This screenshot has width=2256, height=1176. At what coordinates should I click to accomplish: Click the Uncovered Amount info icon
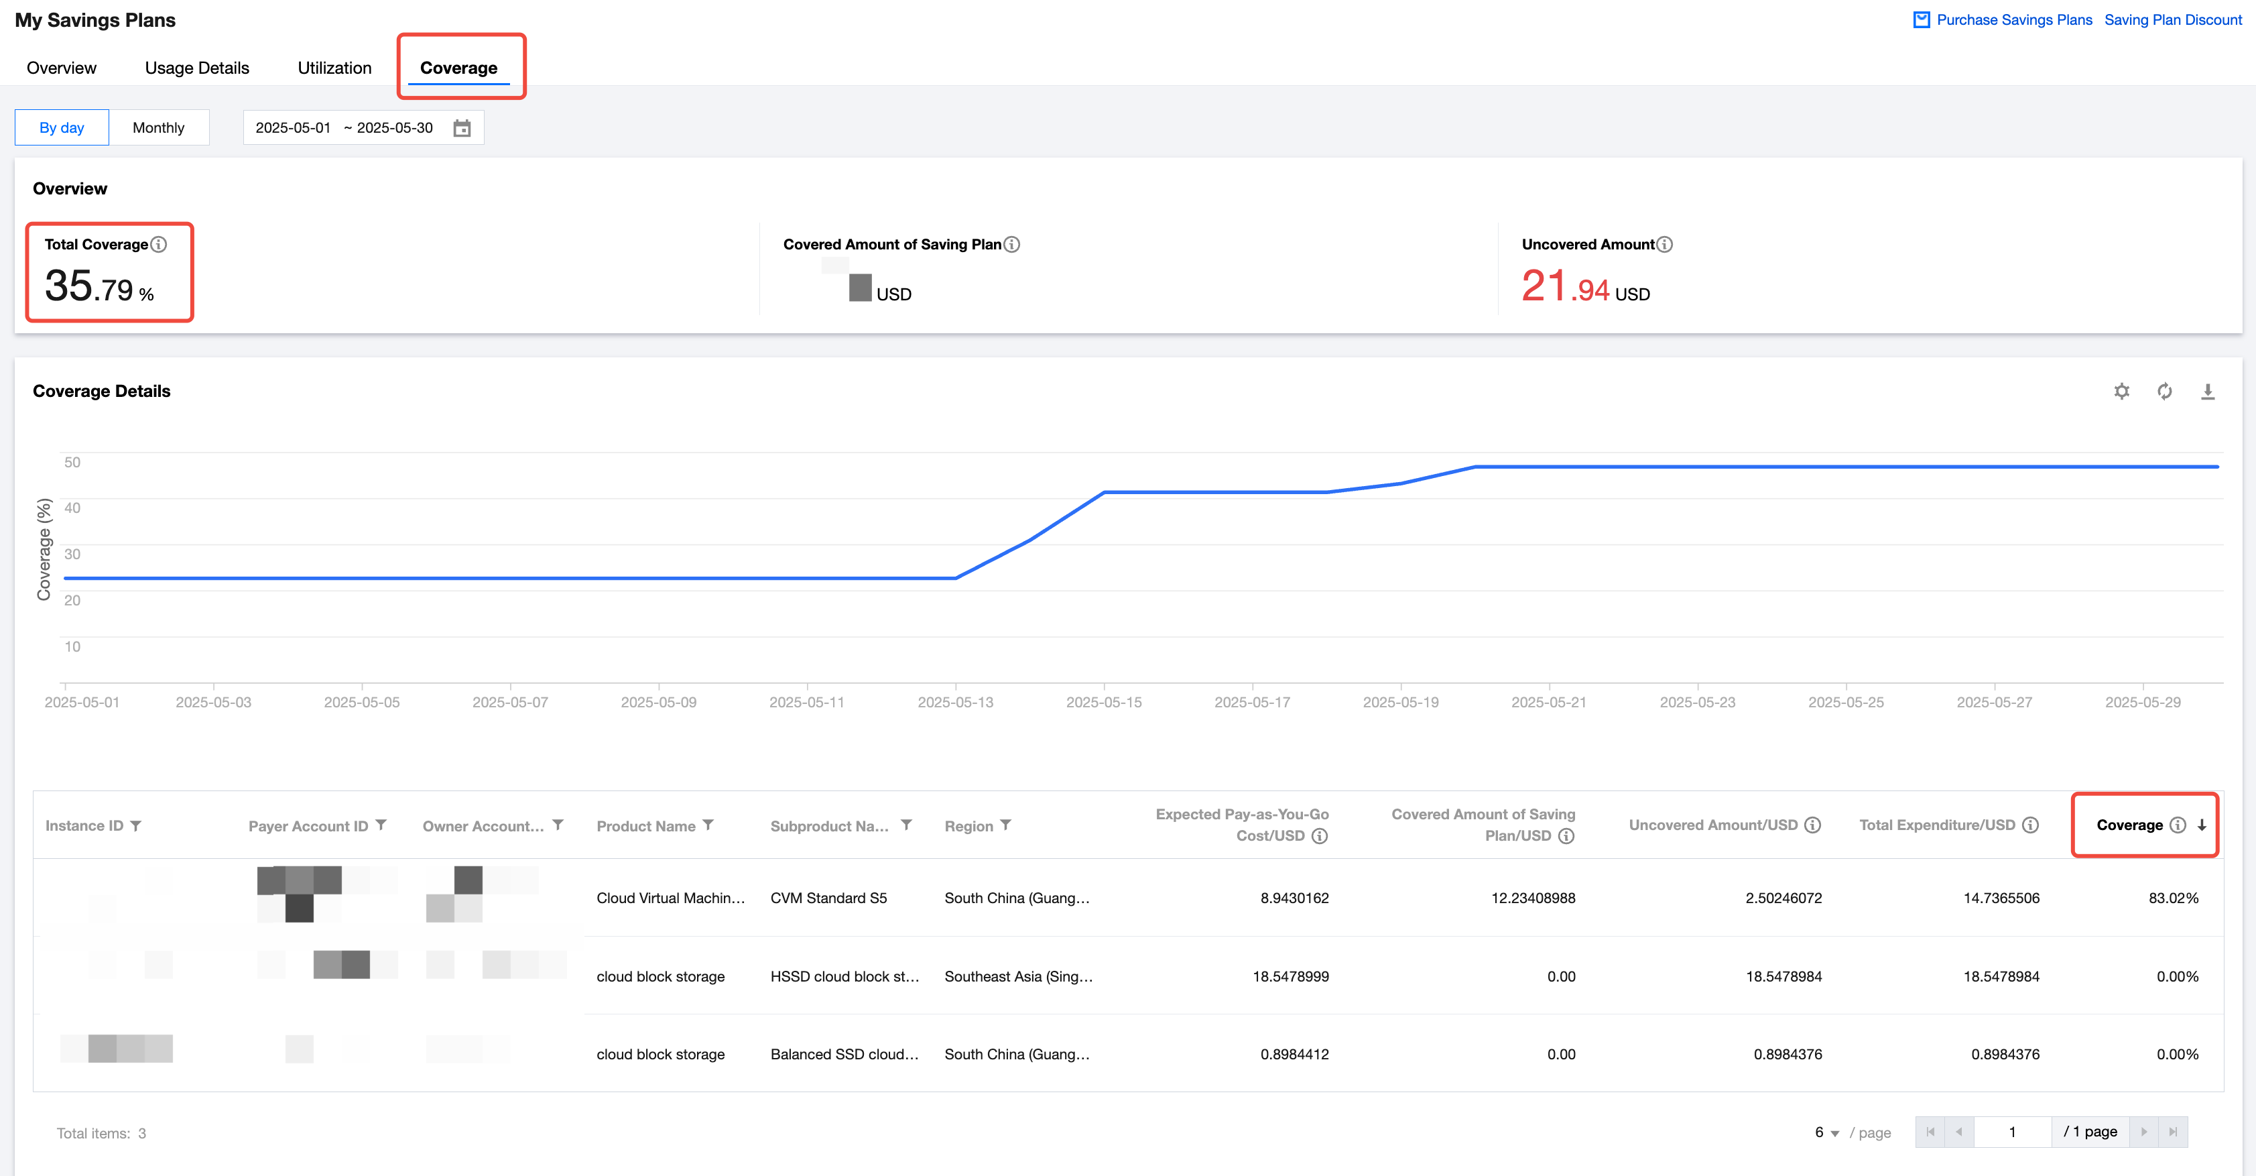click(x=1664, y=245)
